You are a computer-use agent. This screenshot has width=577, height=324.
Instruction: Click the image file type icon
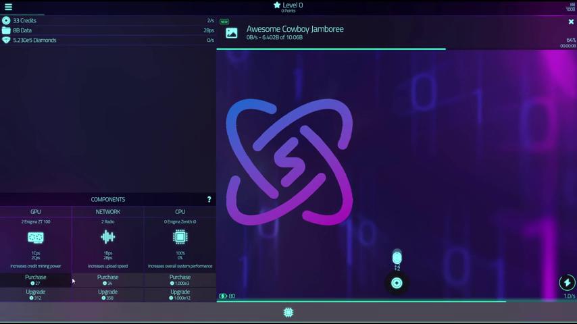point(232,33)
